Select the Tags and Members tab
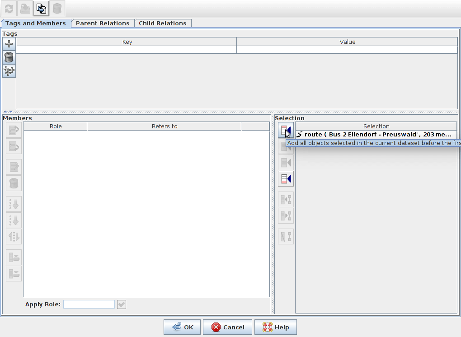Viewport: 461px width, 337px height. point(36,23)
